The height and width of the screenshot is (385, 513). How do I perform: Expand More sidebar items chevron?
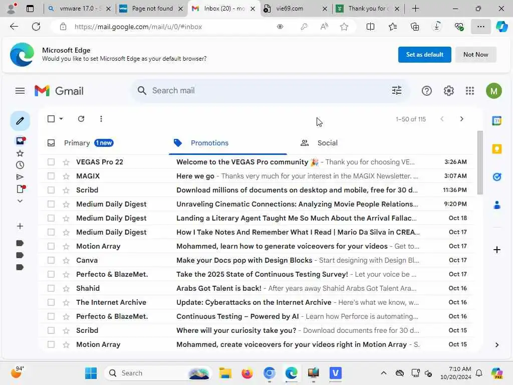coord(20,201)
